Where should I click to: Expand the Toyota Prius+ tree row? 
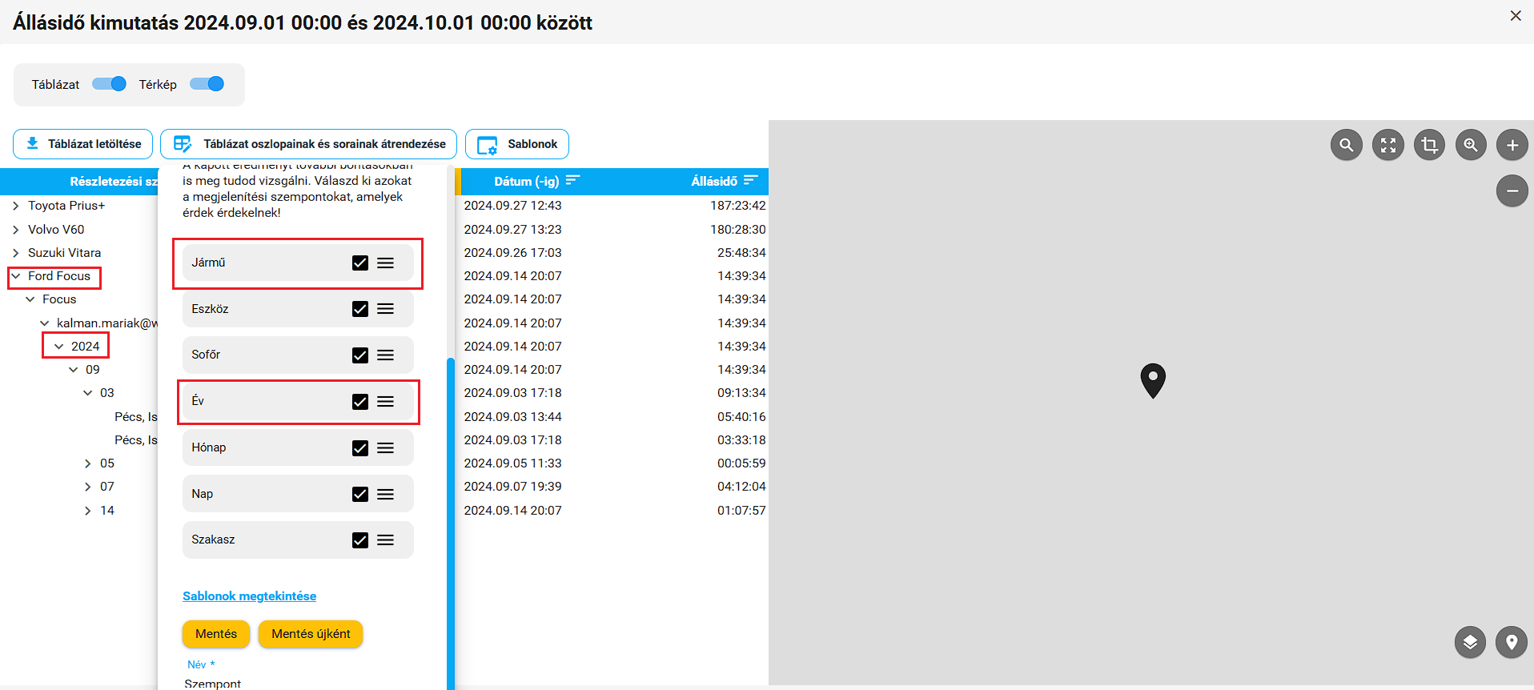[x=16, y=206]
